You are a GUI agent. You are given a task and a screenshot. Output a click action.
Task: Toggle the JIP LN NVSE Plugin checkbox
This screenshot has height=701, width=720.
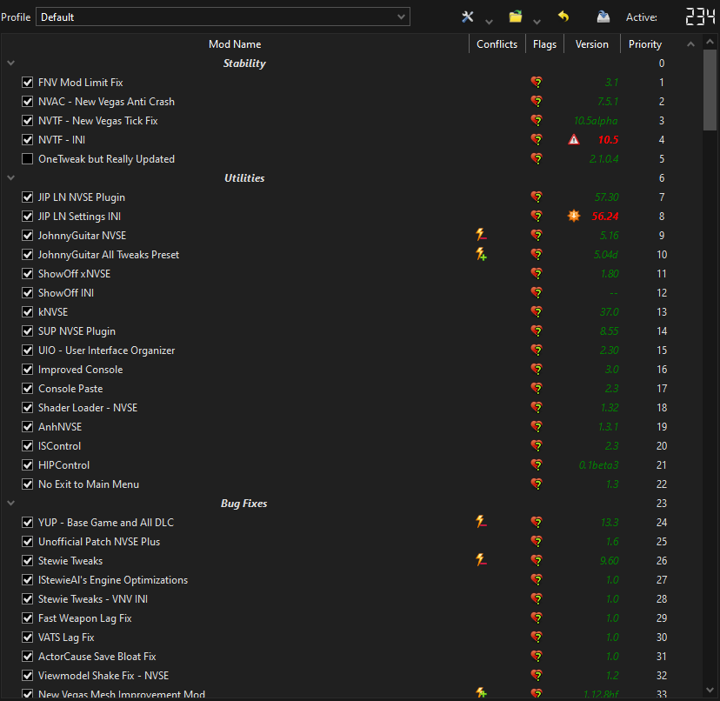coord(28,197)
